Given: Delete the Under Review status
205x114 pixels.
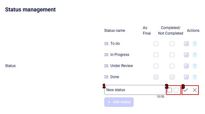Looking at the screenshot, I should tap(195, 66).
